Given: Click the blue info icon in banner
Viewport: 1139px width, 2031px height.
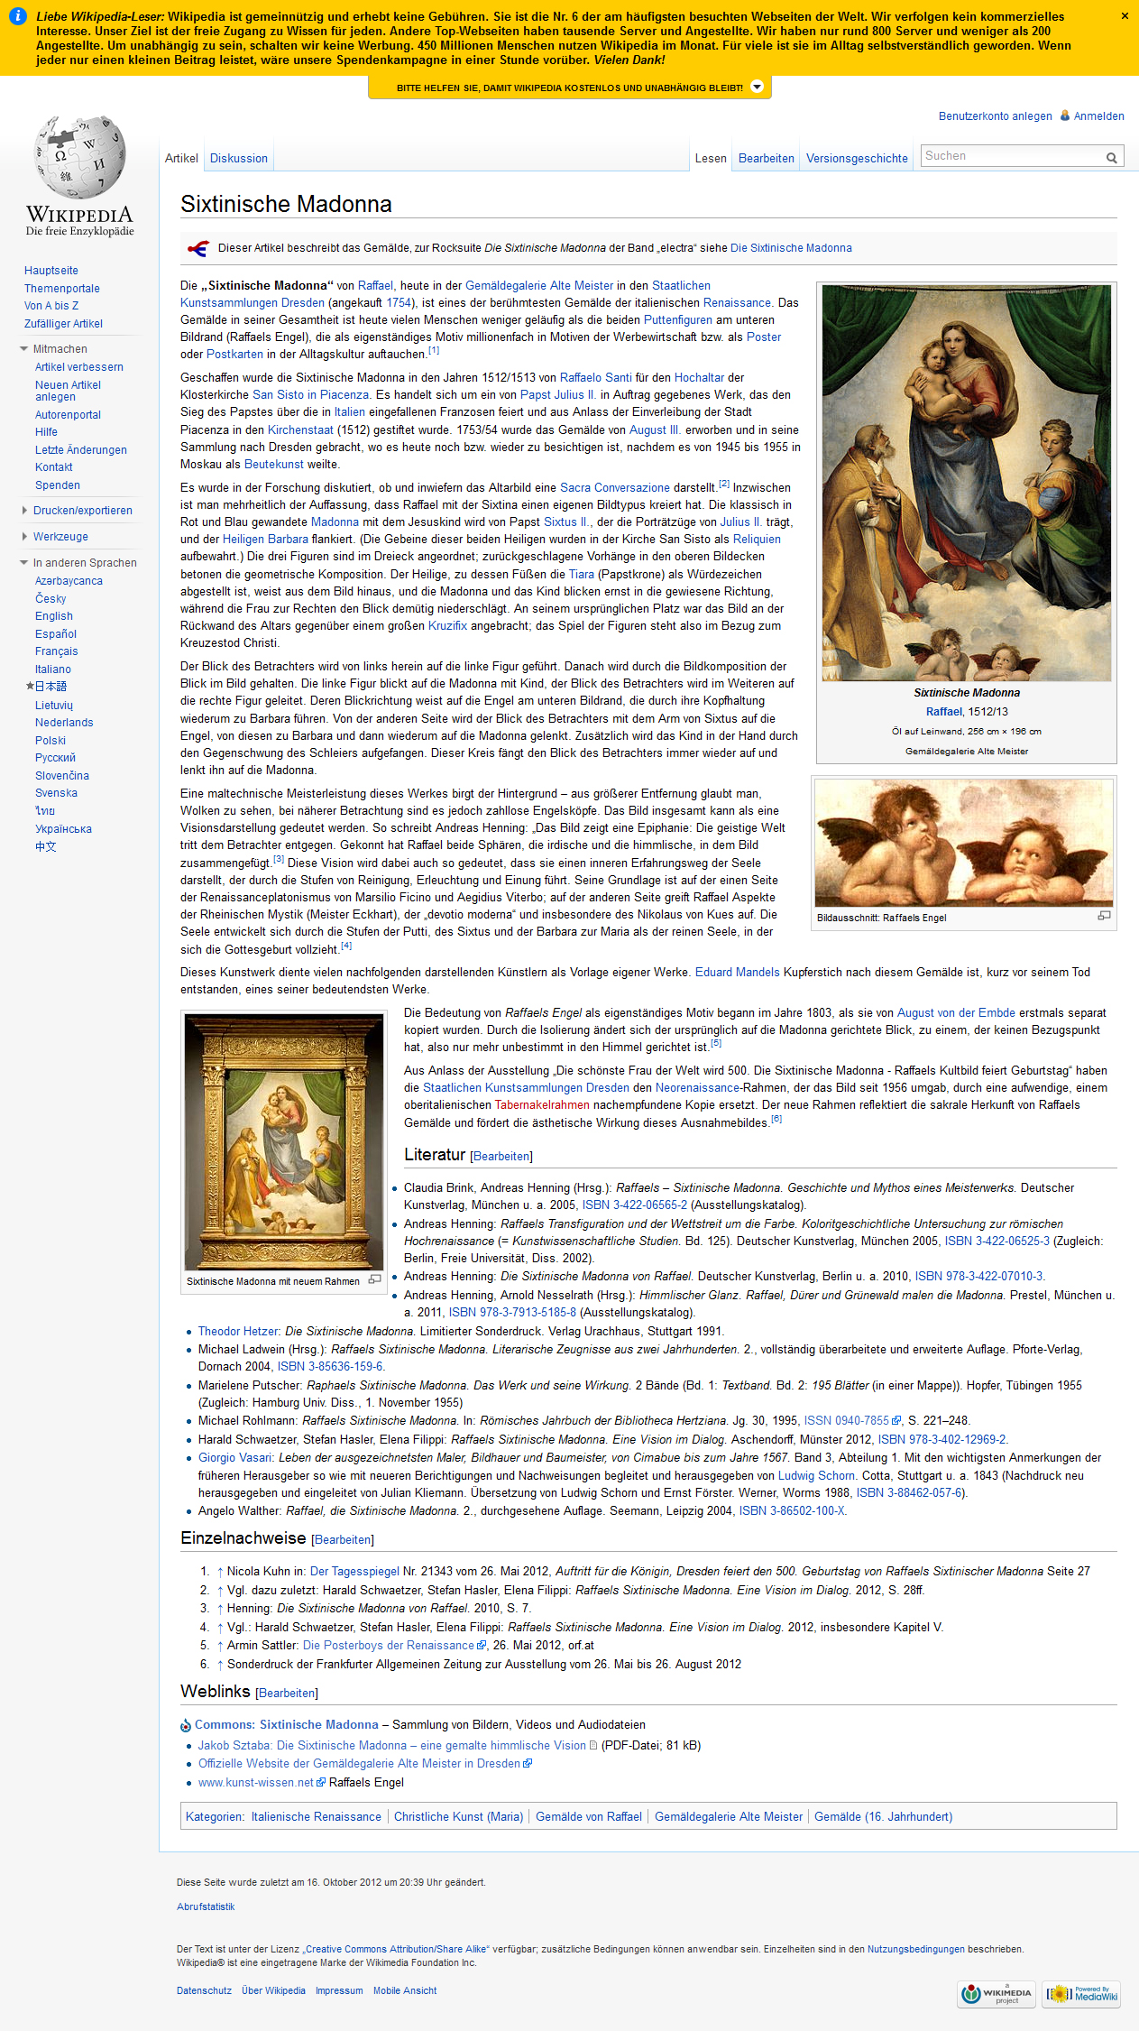Looking at the screenshot, I should (x=17, y=16).
